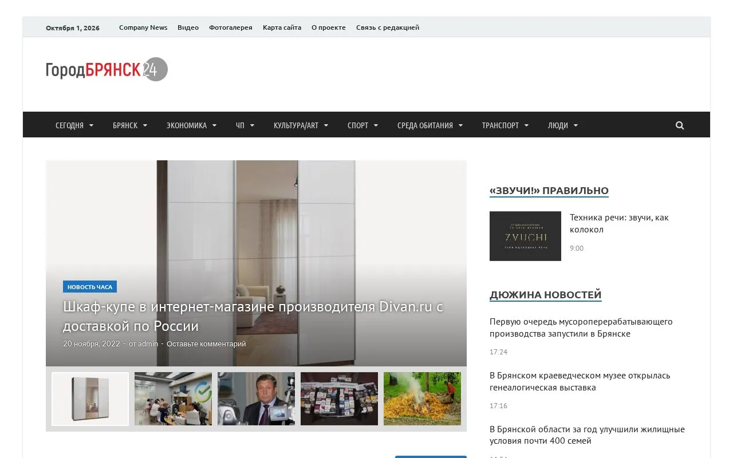Select the man in suit slider thumbnail
Image resolution: width=733 pixels, height=458 pixels.
(x=256, y=399)
